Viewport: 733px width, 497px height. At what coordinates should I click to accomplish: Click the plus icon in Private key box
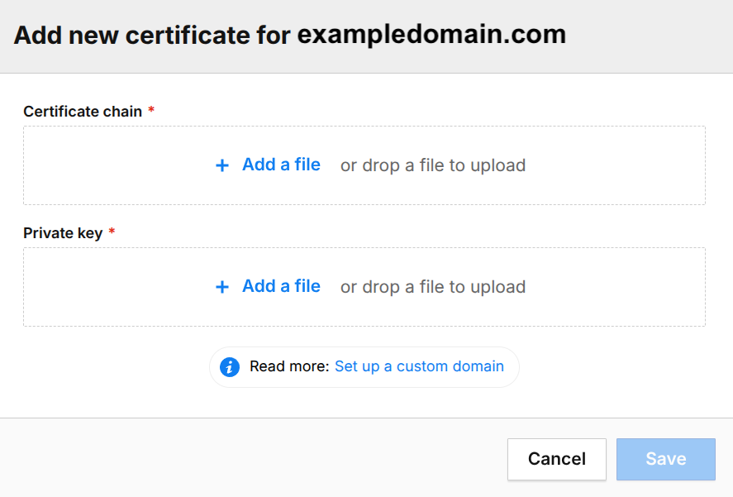(222, 287)
